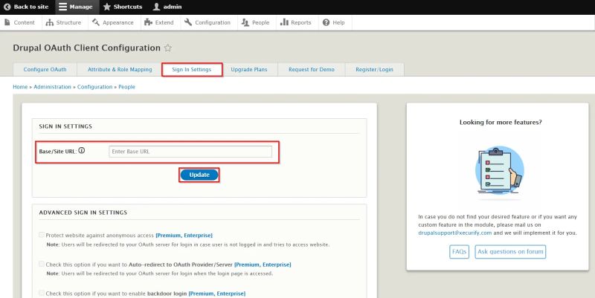Open the Extend menu
Screen dimensions: 595x298
(x=159, y=22)
